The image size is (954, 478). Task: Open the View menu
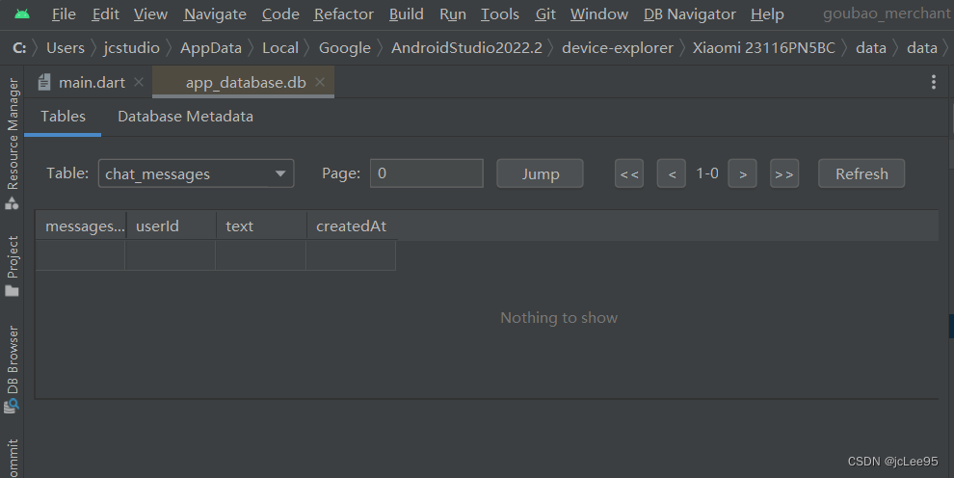tap(150, 14)
